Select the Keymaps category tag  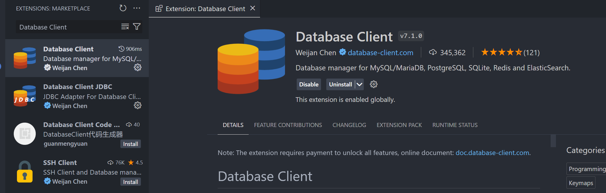[581, 183]
